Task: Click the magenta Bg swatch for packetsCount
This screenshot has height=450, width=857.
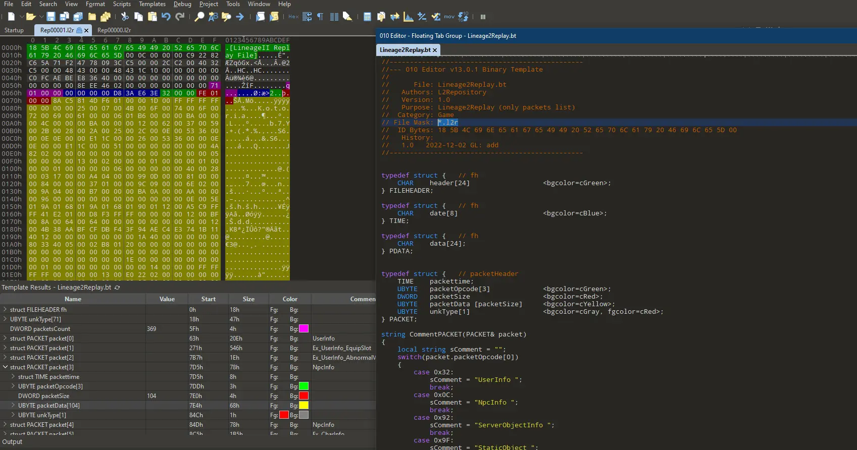Action: click(x=304, y=329)
